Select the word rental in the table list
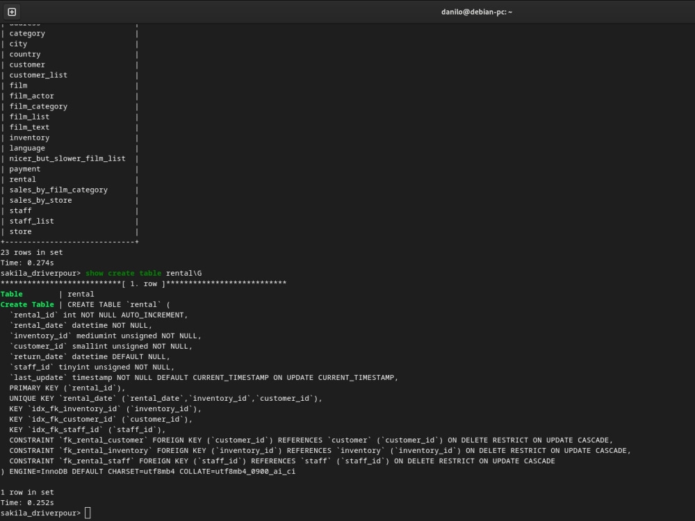This screenshot has width=695, height=521. coord(22,179)
